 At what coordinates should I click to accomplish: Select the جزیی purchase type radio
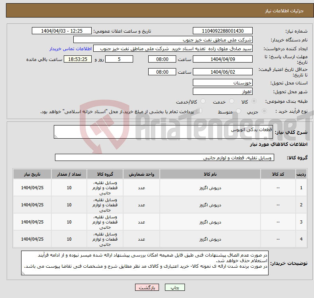[264, 111]
